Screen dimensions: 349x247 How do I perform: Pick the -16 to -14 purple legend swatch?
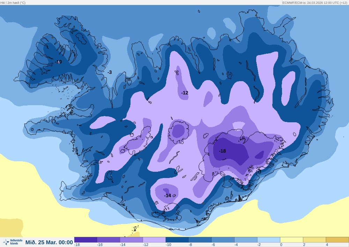(x=109, y=240)
